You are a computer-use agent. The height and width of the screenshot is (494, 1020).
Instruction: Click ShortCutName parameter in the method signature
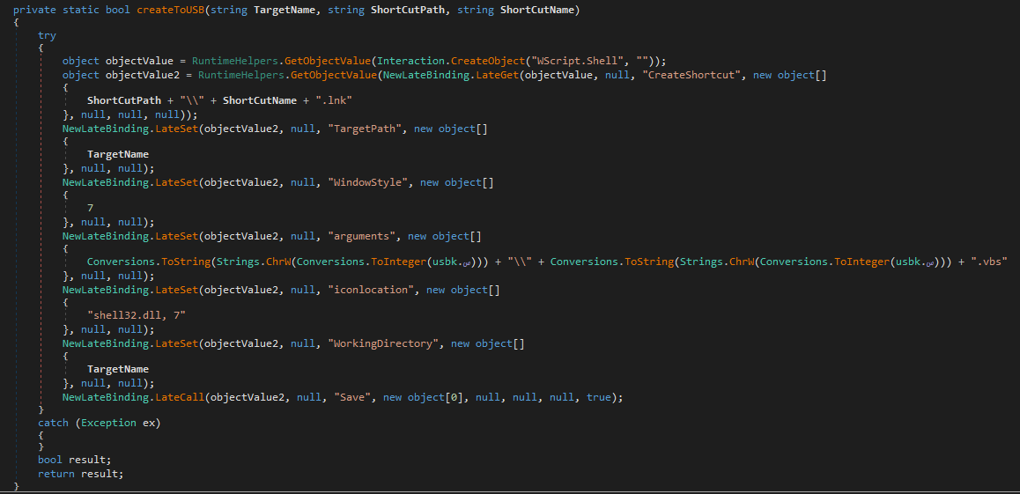(537, 11)
